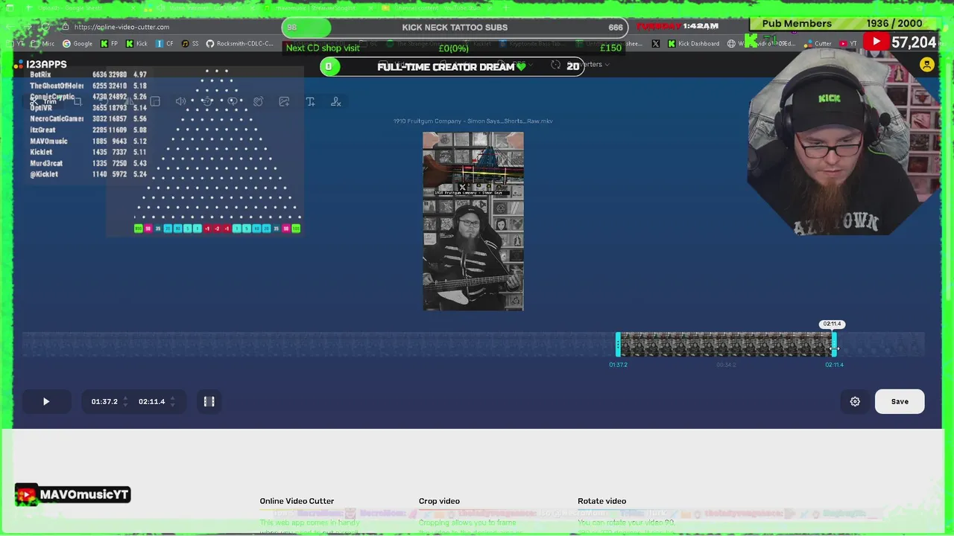Click the trim end time field 02:11.4
This screenshot has height=536, width=954.
[x=151, y=401]
